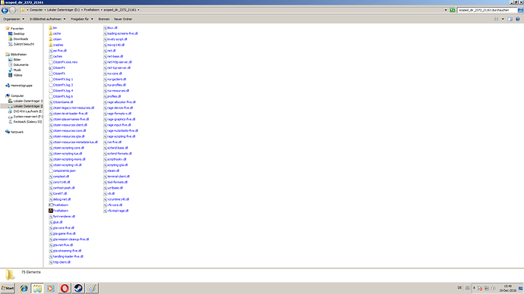
Task: Select the vfs-impl-rage.dll file
Action: point(116,211)
